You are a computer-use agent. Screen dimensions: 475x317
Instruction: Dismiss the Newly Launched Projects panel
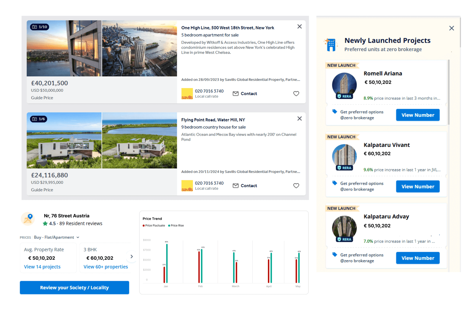point(452,28)
